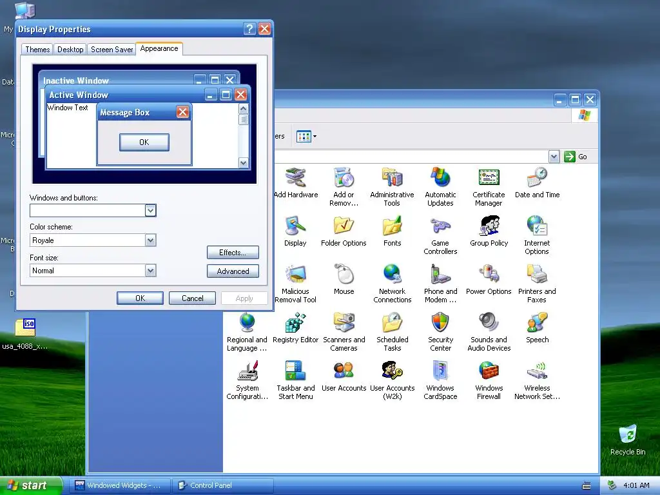Open Game Controllers icon
The image size is (660, 495).
pyautogui.click(x=440, y=235)
